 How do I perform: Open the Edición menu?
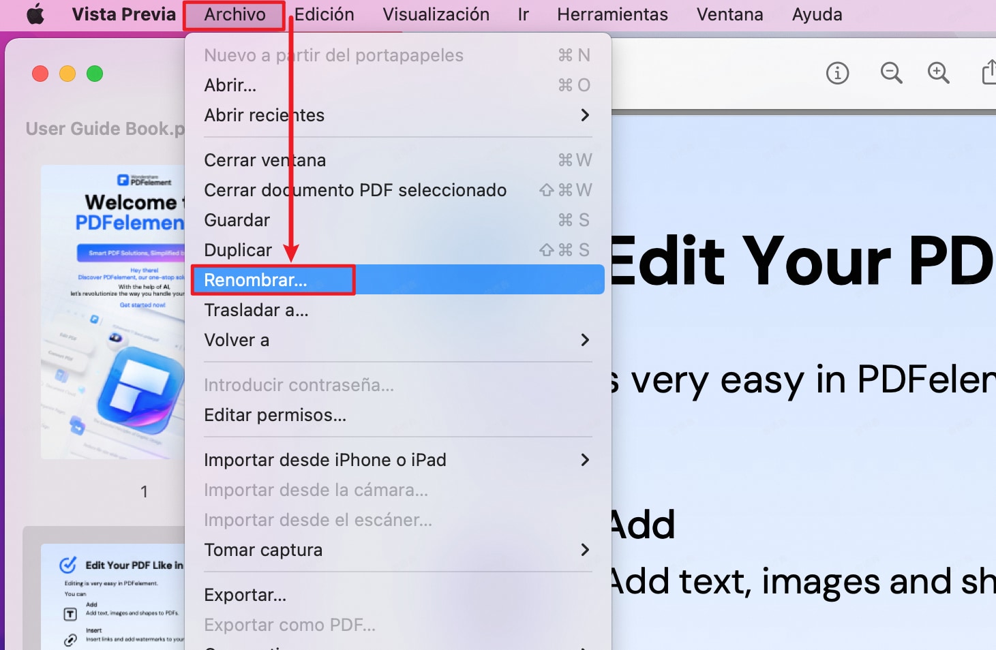324,14
